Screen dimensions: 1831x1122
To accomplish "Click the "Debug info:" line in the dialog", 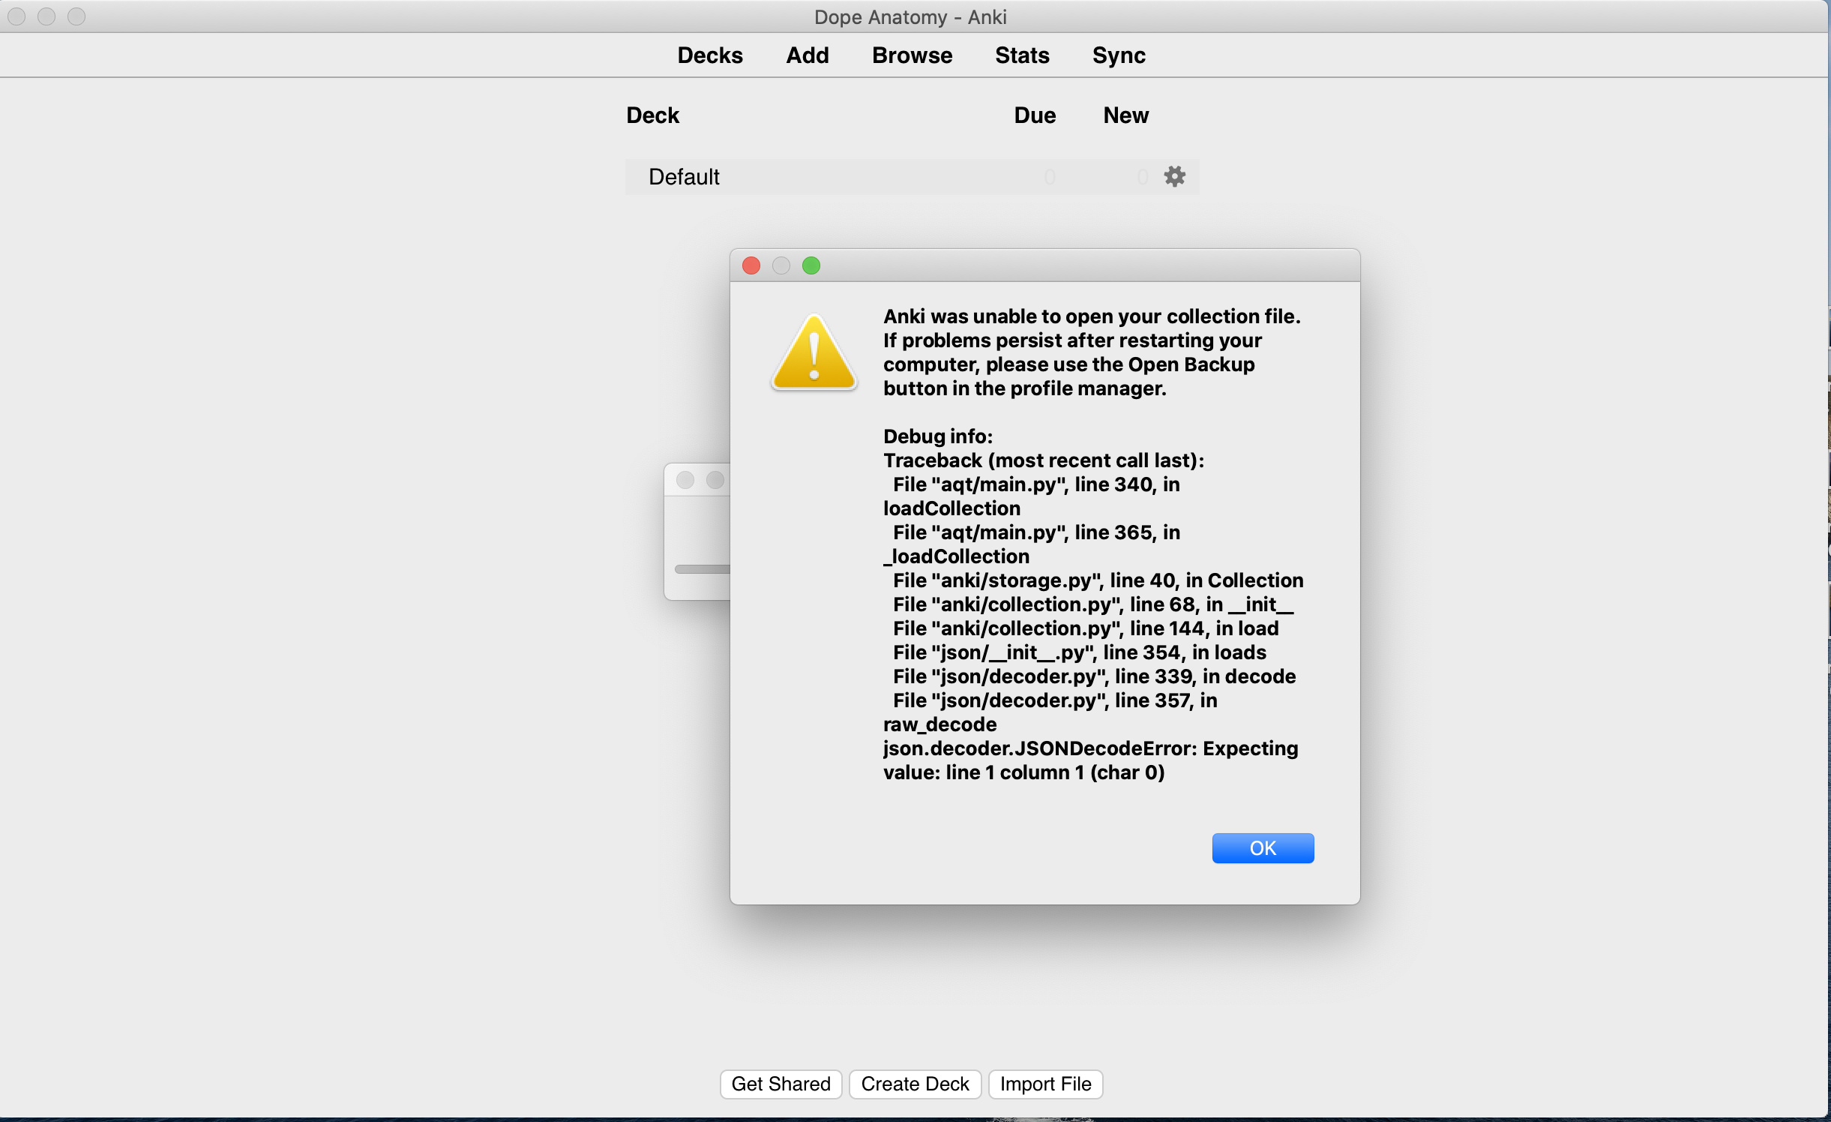I will [x=937, y=436].
